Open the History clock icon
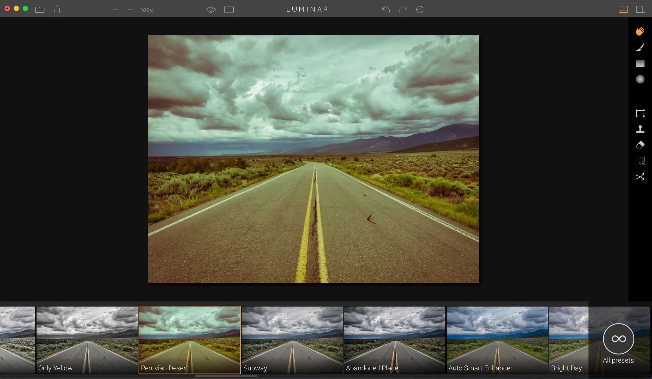 coord(419,10)
